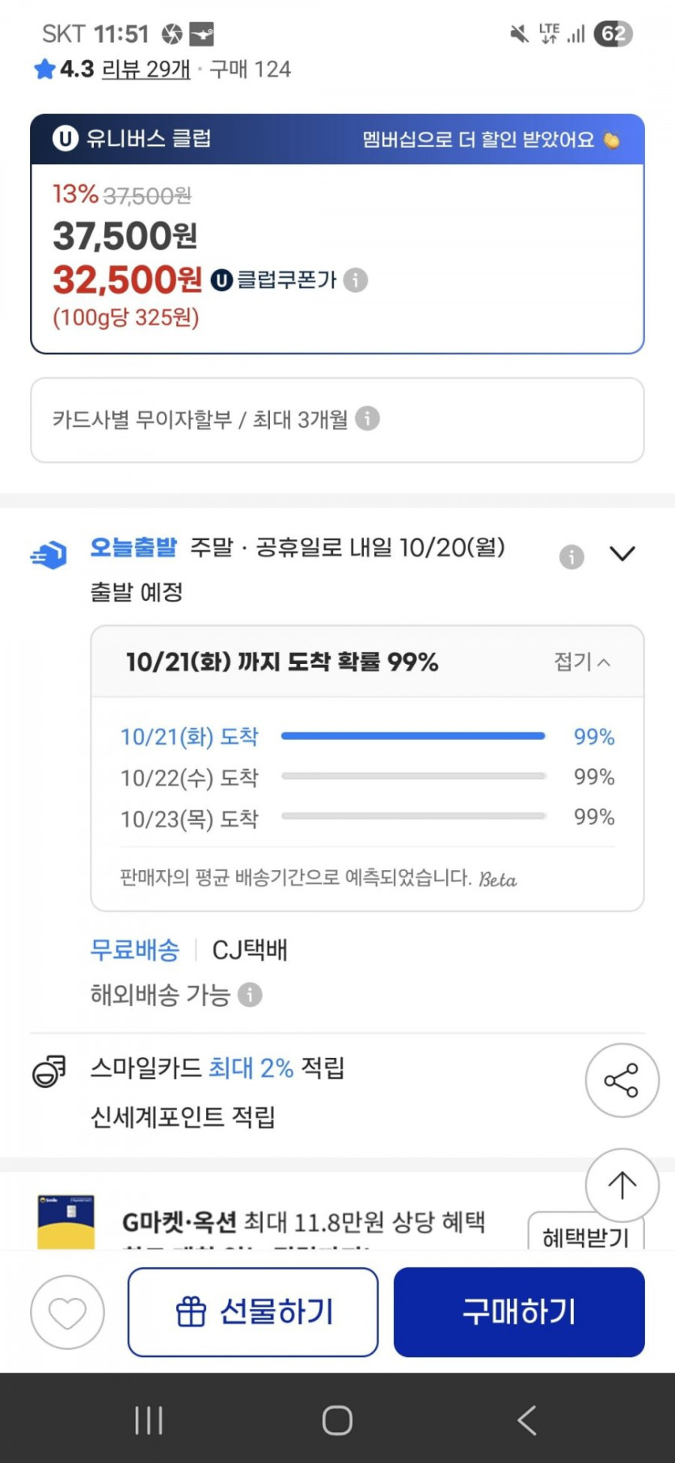675x1463 pixels.
Task: Tap the 혜택받기 benefit button
Action: 585,1233
